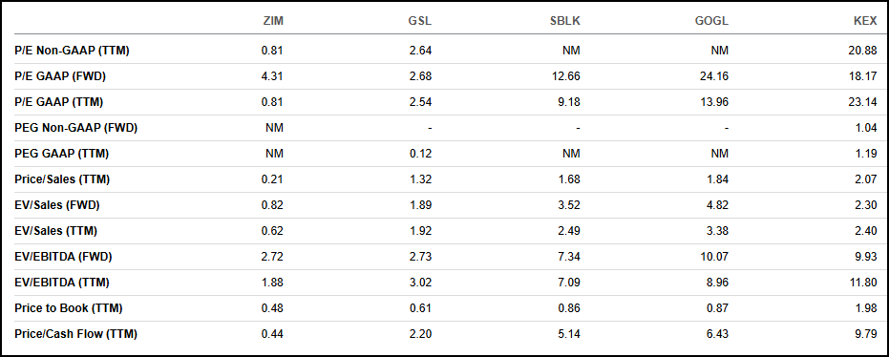This screenshot has height=357, width=889.
Task: Select the EV/Sales (FWD) row label
Action: click(57, 205)
